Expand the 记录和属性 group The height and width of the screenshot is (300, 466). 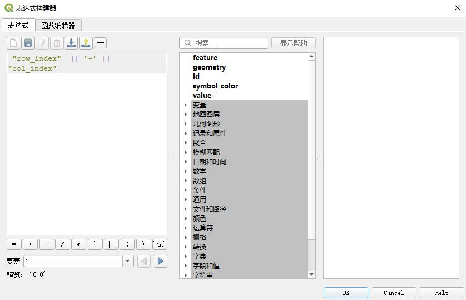click(186, 134)
